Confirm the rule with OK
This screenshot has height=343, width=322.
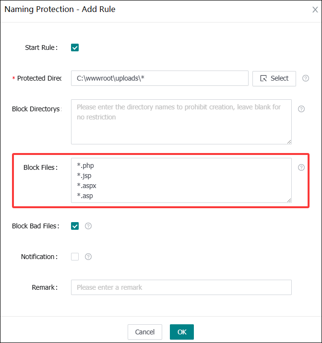(x=182, y=332)
